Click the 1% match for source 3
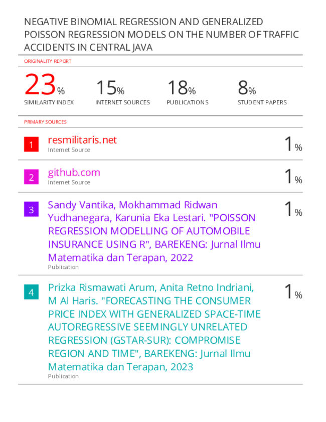This screenshot has height=422, width=326. (293, 209)
